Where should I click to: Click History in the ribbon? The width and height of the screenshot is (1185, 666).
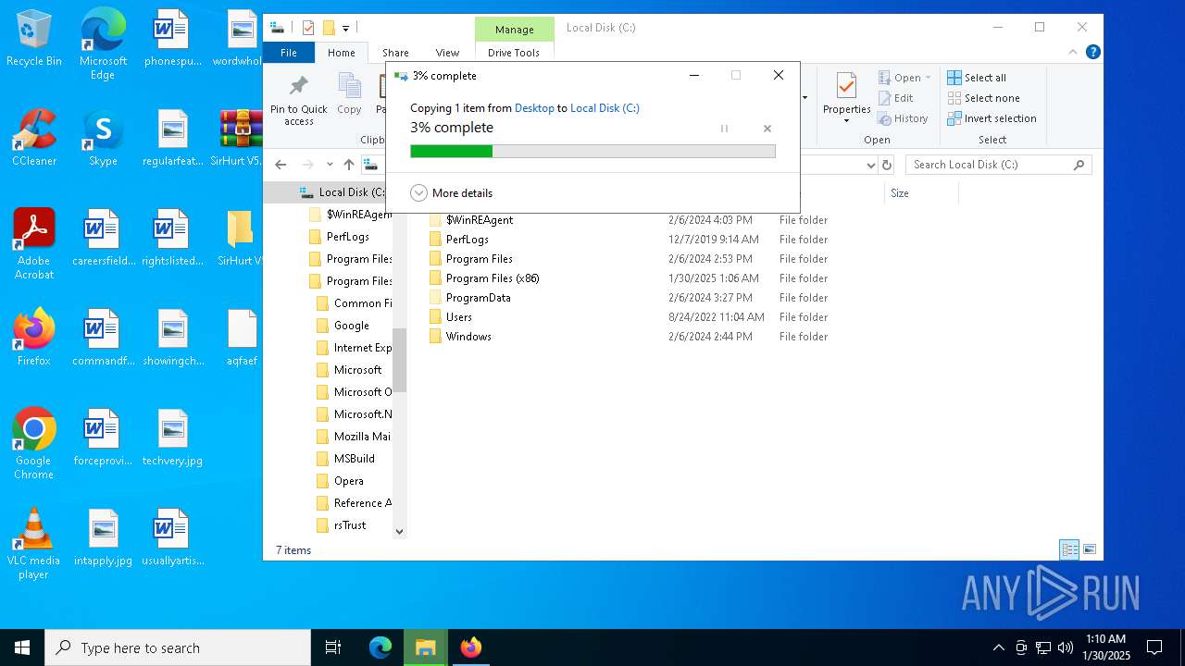[x=903, y=118]
